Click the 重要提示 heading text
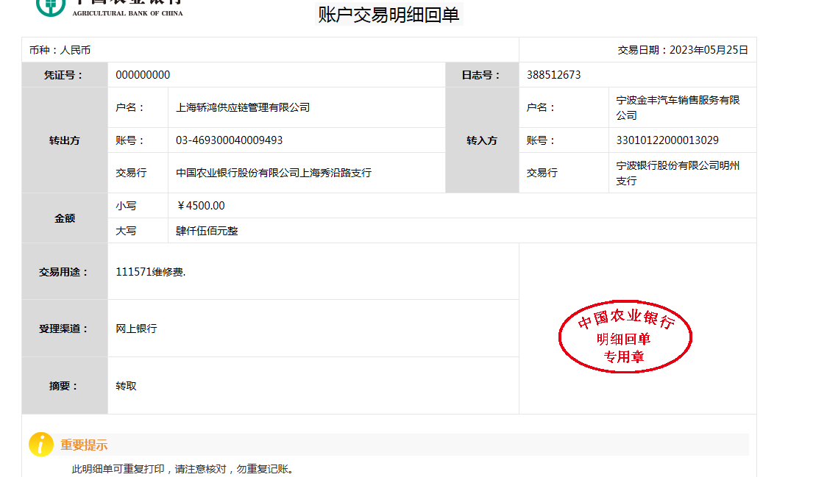The width and height of the screenshot is (827, 477). coord(84,445)
